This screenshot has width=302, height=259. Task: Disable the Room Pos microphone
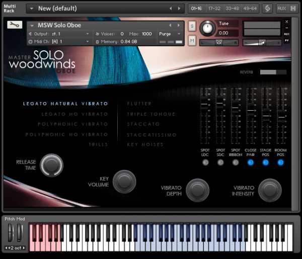click(x=280, y=162)
